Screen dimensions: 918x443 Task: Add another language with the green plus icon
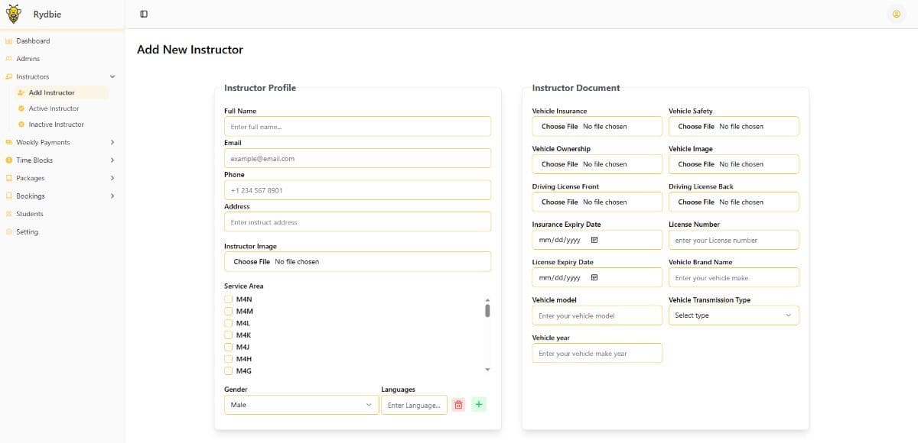[479, 404]
